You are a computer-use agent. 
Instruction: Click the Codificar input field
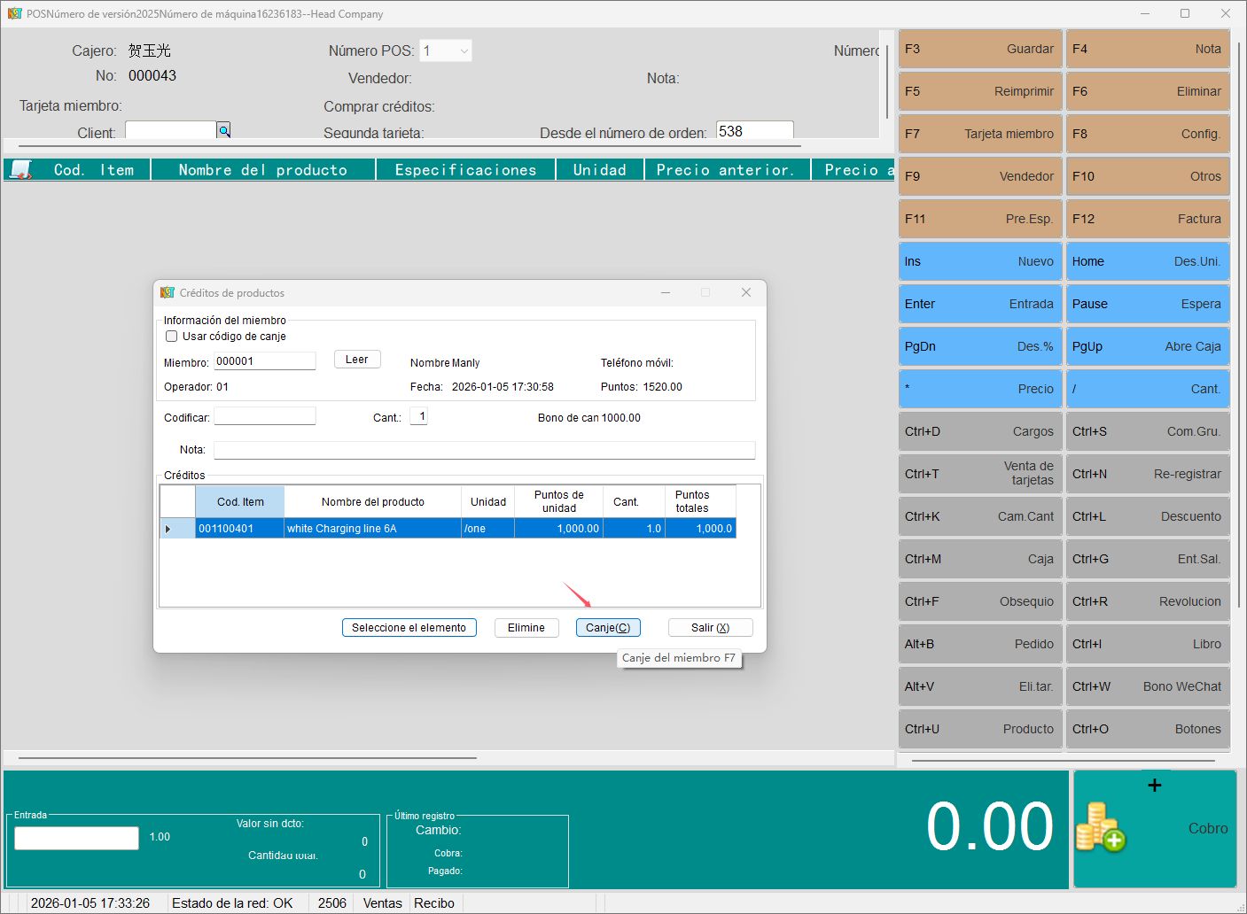pos(265,416)
